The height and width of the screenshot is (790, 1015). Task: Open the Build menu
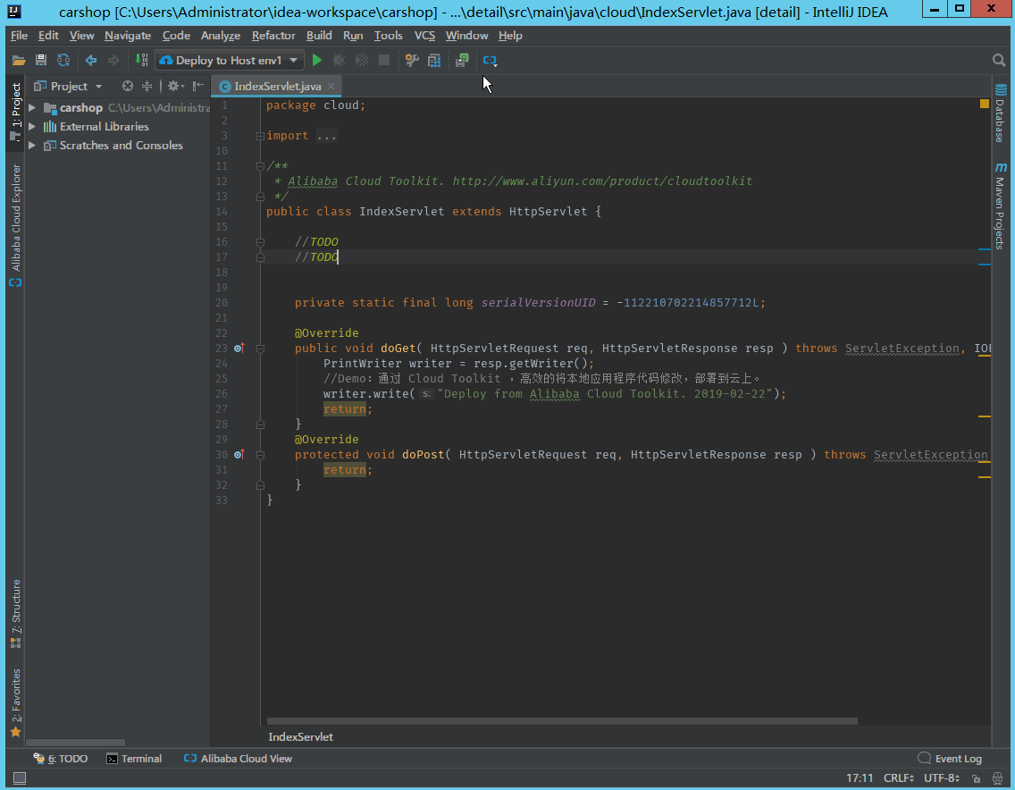(x=319, y=36)
